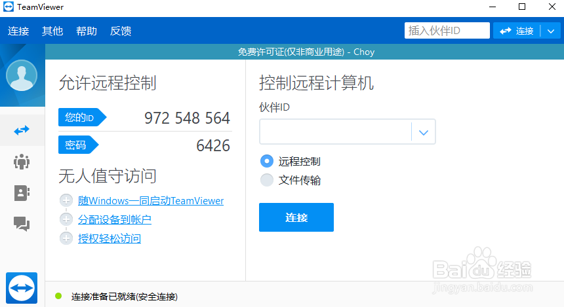Viewport: 564px width, 307px height.
Task: Click the status text 连接准备已就绪(安全连接)
Action: point(125,297)
